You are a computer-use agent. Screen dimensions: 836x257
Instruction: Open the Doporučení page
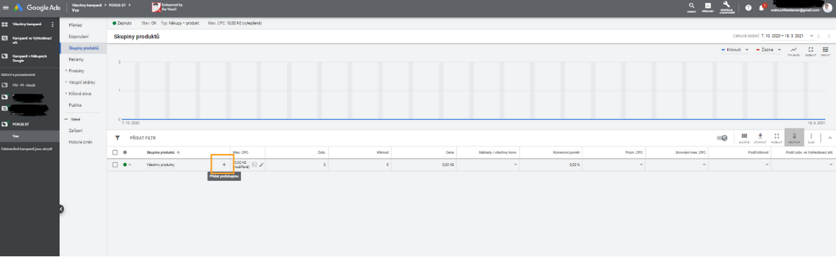point(78,36)
